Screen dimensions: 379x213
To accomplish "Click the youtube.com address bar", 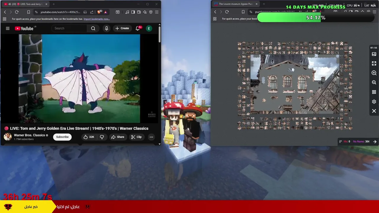I will click(x=60, y=12).
